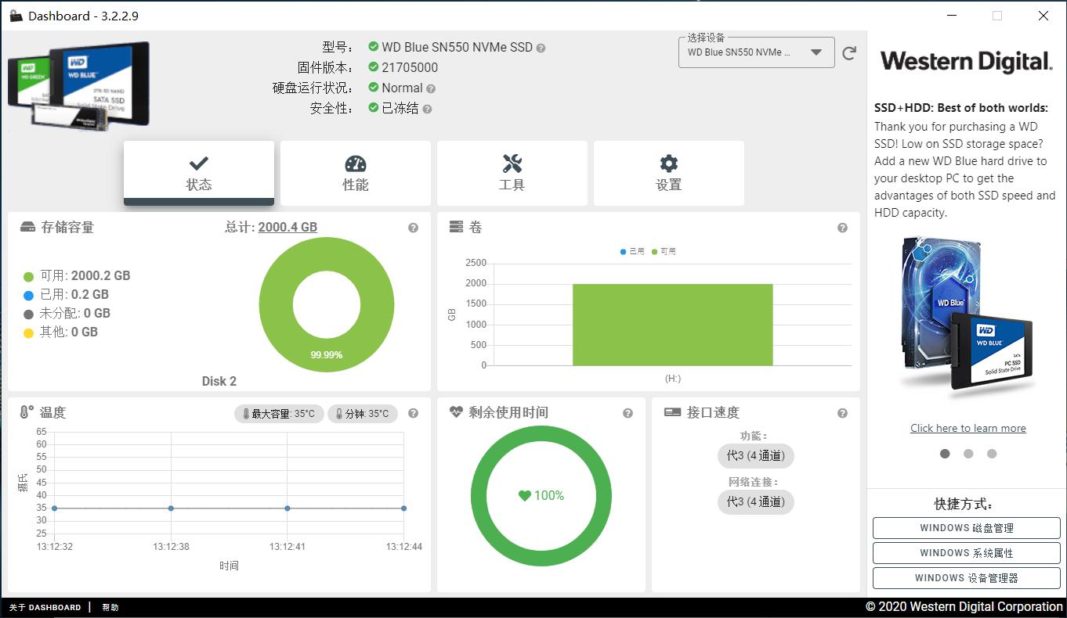This screenshot has width=1067, height=618.
Task: Open the 工具 tab
Action: 512,173
